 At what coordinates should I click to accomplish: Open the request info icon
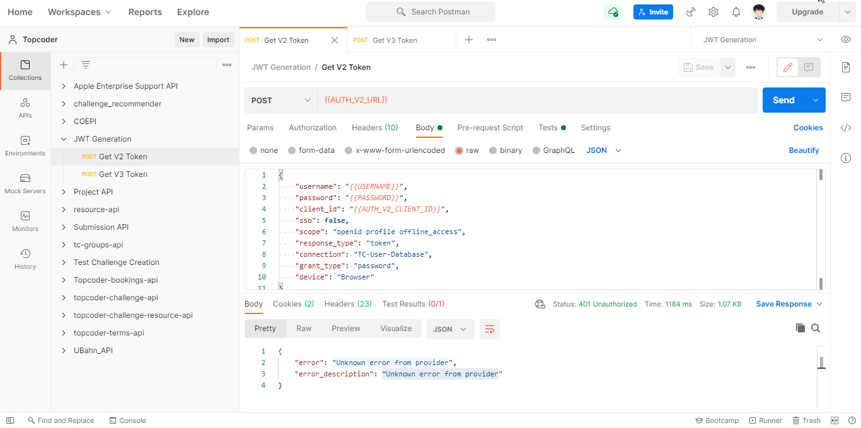[x=846, y=158]
